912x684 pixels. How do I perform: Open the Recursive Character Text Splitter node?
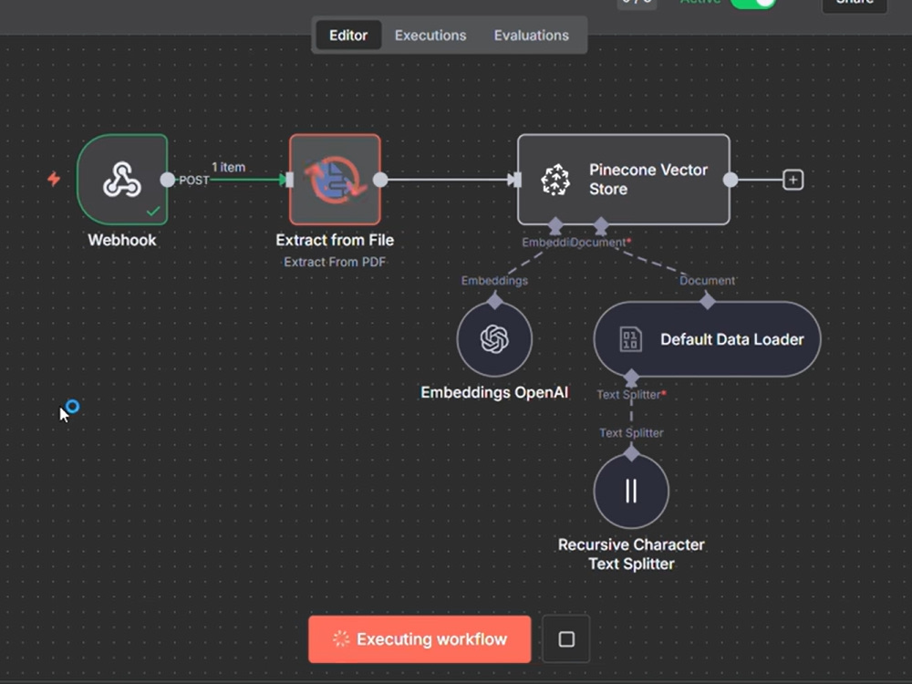pyautogui.click(x=631, y=491)
